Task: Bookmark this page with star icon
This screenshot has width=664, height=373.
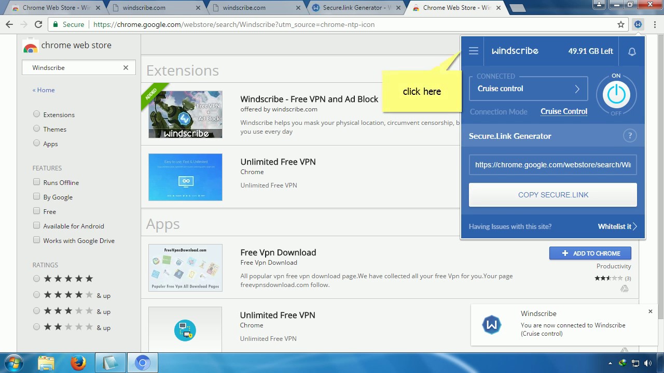Action: [x=621, y=24]
